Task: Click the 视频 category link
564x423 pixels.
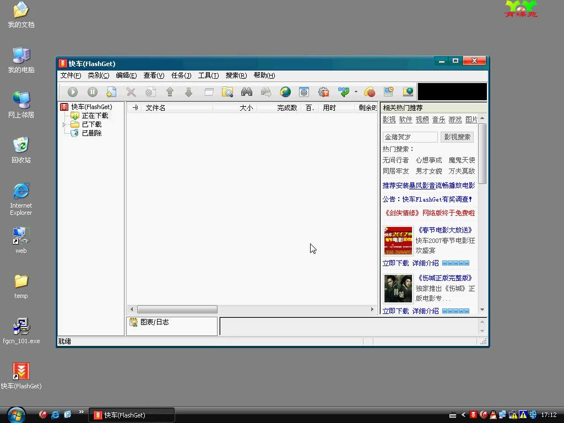Action: [x=422, y=120]
